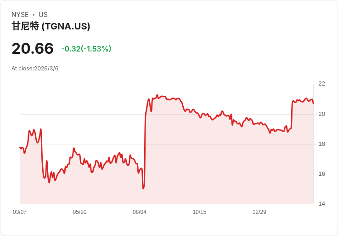Click the chart's lowest dip near 08/04
The height and width of the screenshot is (236, 338).
pyautogui.click(x=143, y=188)
